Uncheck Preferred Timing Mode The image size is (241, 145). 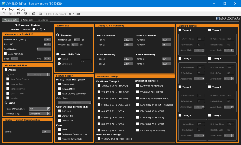pos(59,139)
